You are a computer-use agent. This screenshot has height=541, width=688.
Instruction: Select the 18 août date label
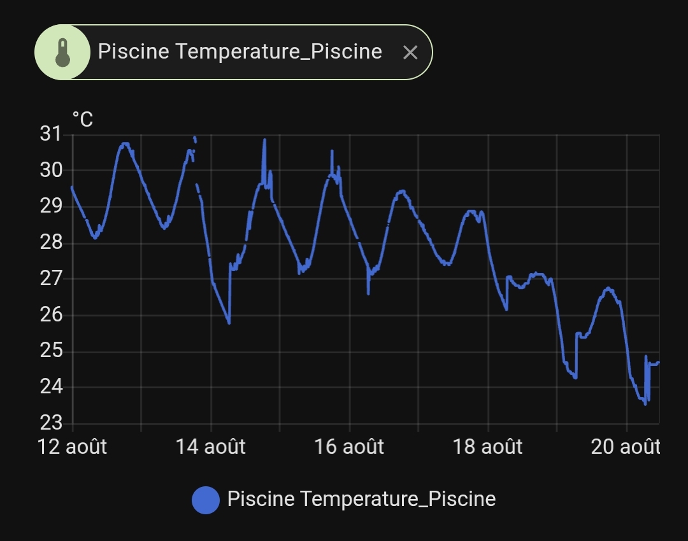pos(488,447)
